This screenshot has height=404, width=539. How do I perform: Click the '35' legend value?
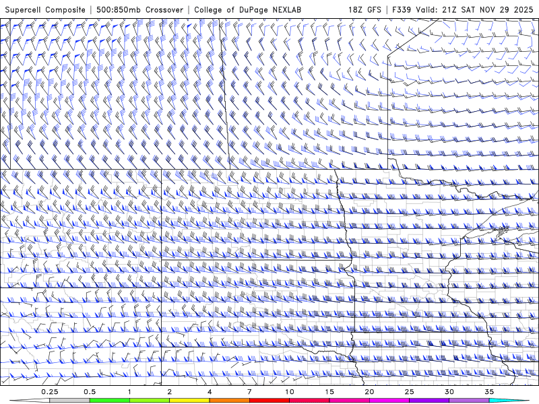pos(489,392)
